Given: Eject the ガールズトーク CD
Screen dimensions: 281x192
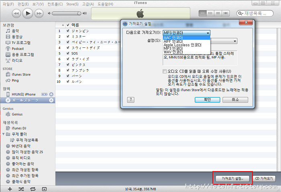Looking at the screenshot, I should tap(51, 100).
